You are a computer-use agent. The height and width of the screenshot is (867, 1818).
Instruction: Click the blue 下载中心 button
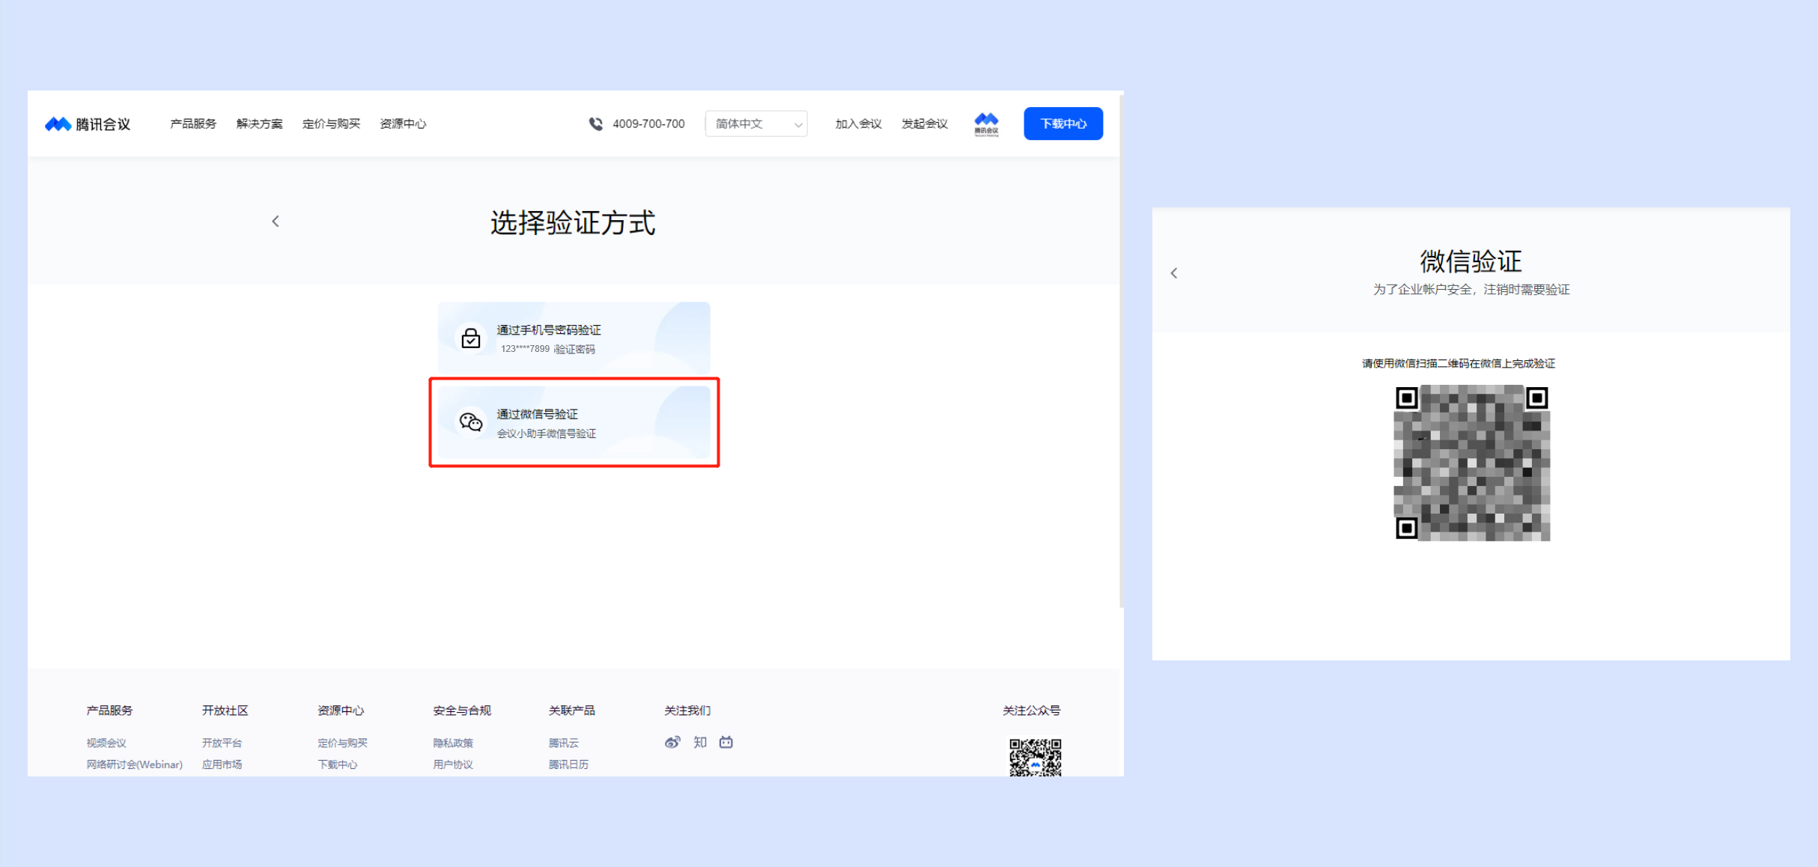click(1063, 124)
